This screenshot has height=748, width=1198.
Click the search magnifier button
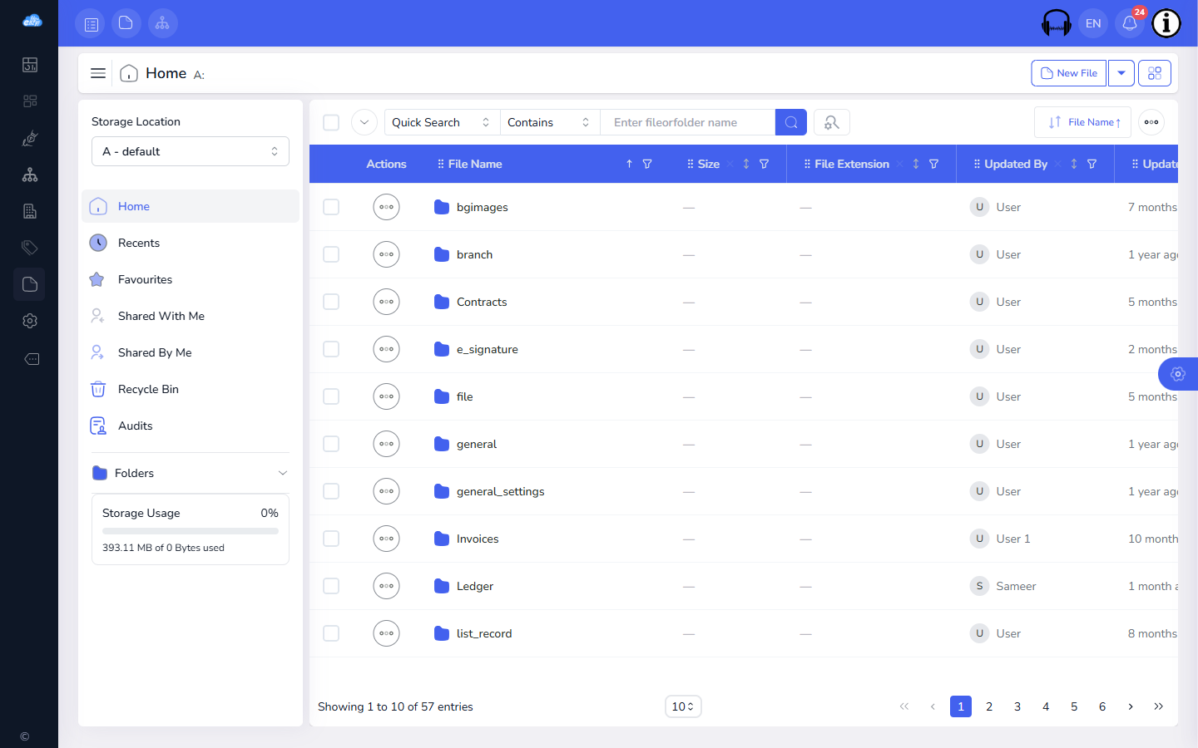[x=791, y=122]
